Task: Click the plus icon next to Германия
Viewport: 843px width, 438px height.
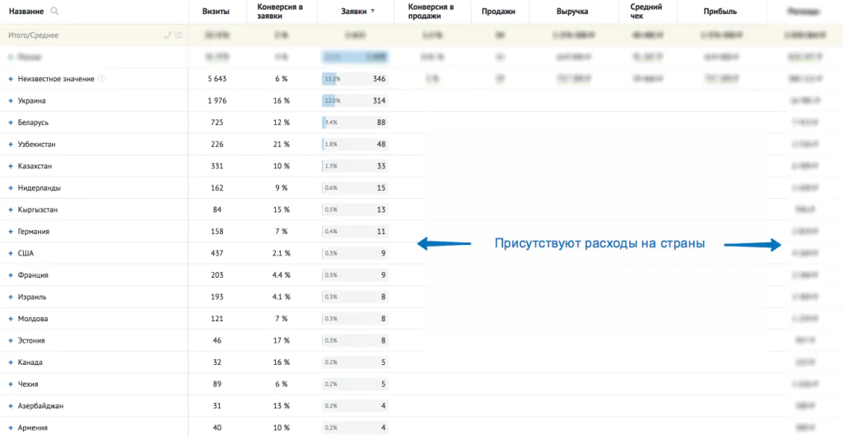Action: coord(11,232)
